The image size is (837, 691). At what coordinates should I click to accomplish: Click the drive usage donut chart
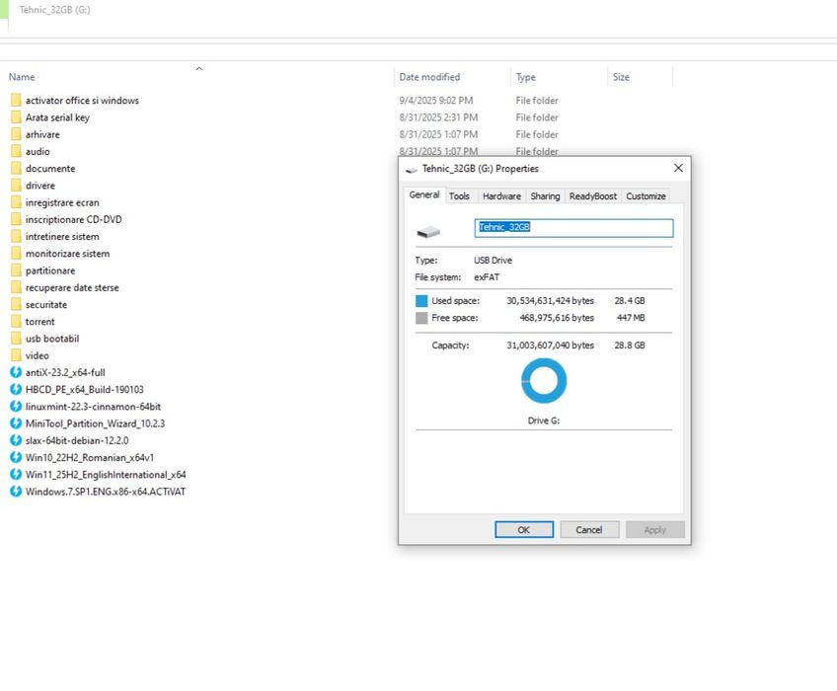point(544,381)
